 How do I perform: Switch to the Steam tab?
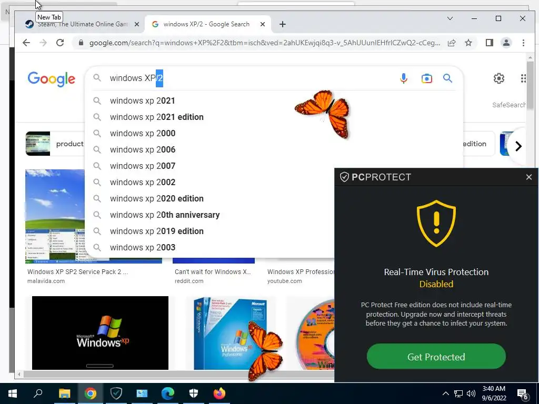coord(83,24)
